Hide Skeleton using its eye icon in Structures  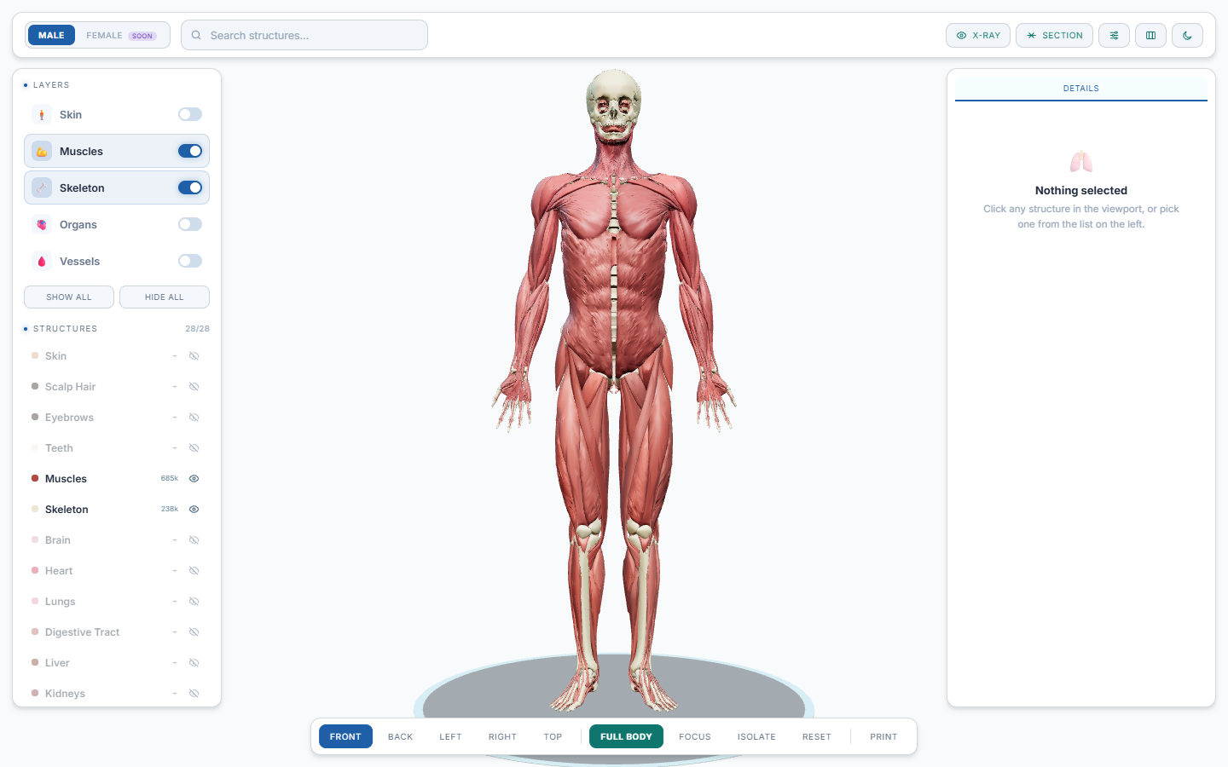(194, 510)
